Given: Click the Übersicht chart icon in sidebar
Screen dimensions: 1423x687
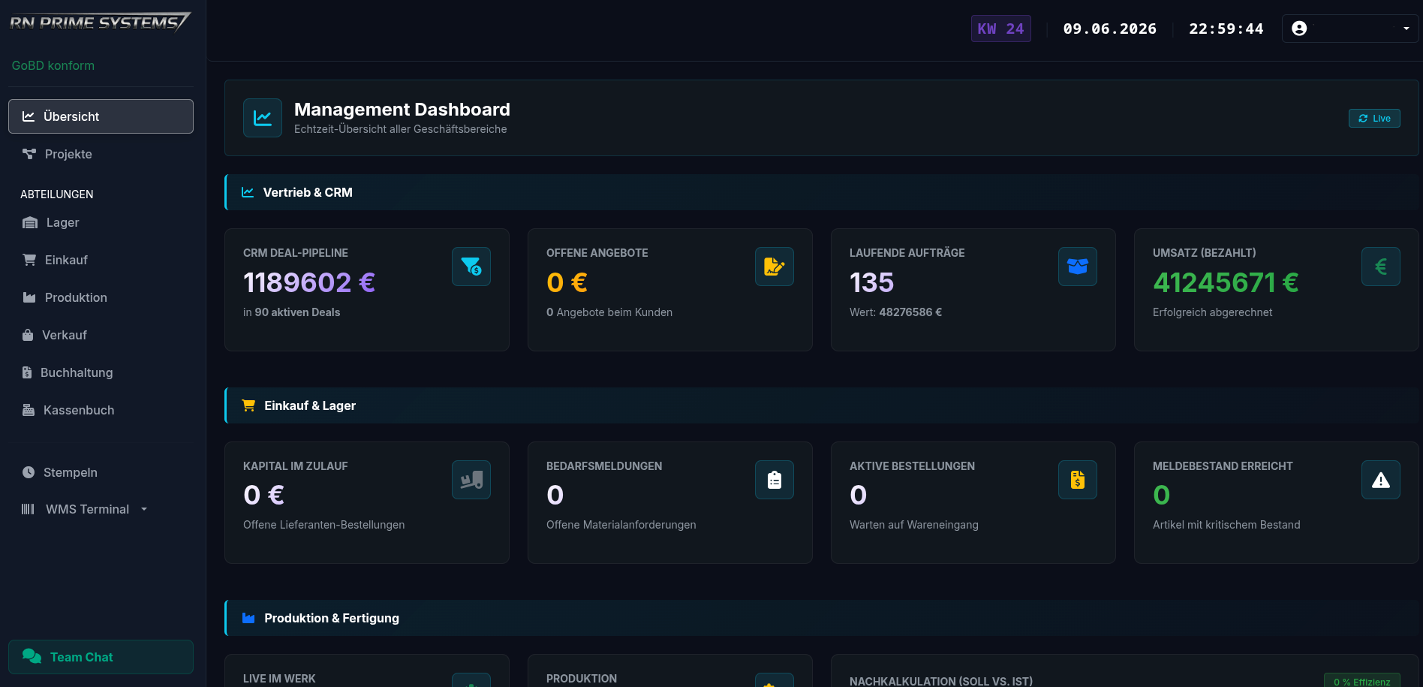Looking at the screenshot, I should (29, 116).
